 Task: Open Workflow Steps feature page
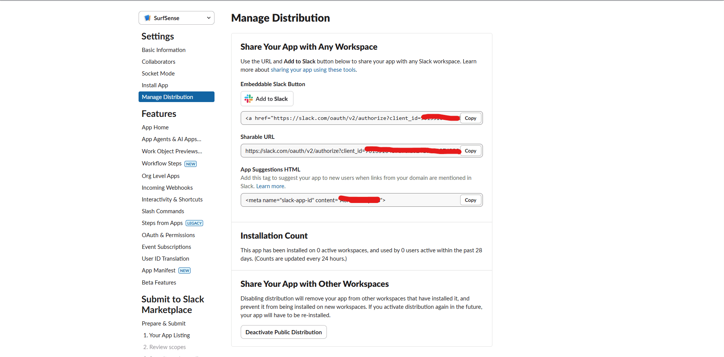coord(161,163)
